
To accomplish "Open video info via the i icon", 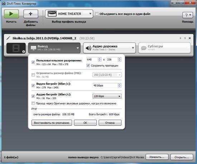I will click(24, 51).
